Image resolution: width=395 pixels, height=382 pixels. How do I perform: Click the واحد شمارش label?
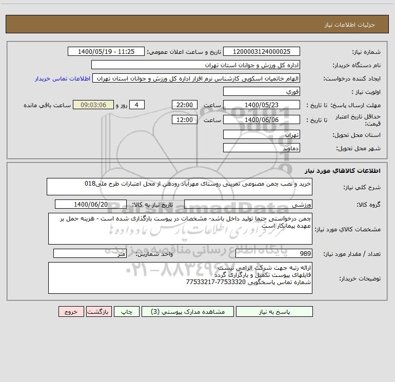click(x=154, y=254)
